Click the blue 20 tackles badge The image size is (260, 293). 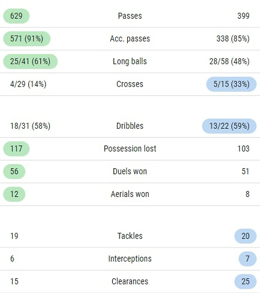coord(245,236)
